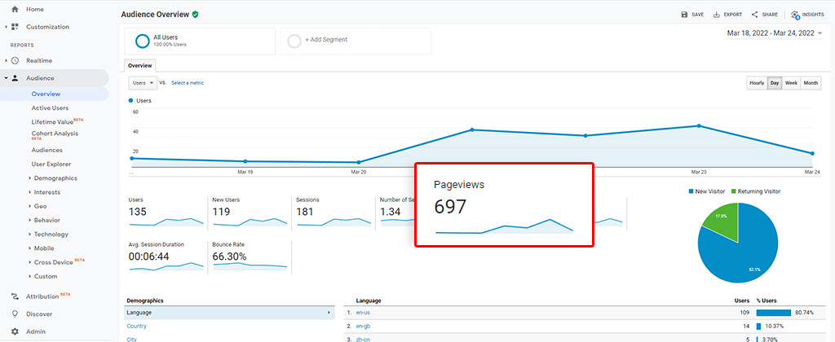Image resolution: width=835 pixels, height=342 pixels.
Task: Click the Add Segment box
Action: pyautogui.click(x=355, y=39)
